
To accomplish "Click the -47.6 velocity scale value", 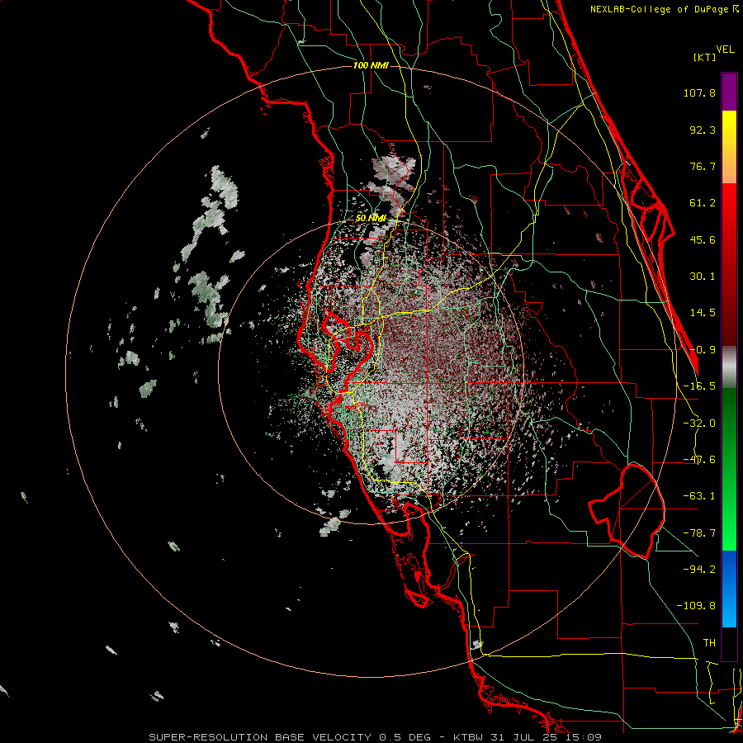I will (699, 460).
